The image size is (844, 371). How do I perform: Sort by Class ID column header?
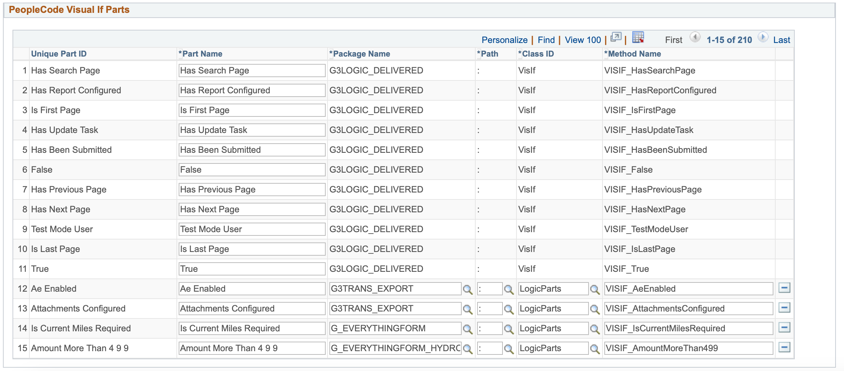click(538, 54)
